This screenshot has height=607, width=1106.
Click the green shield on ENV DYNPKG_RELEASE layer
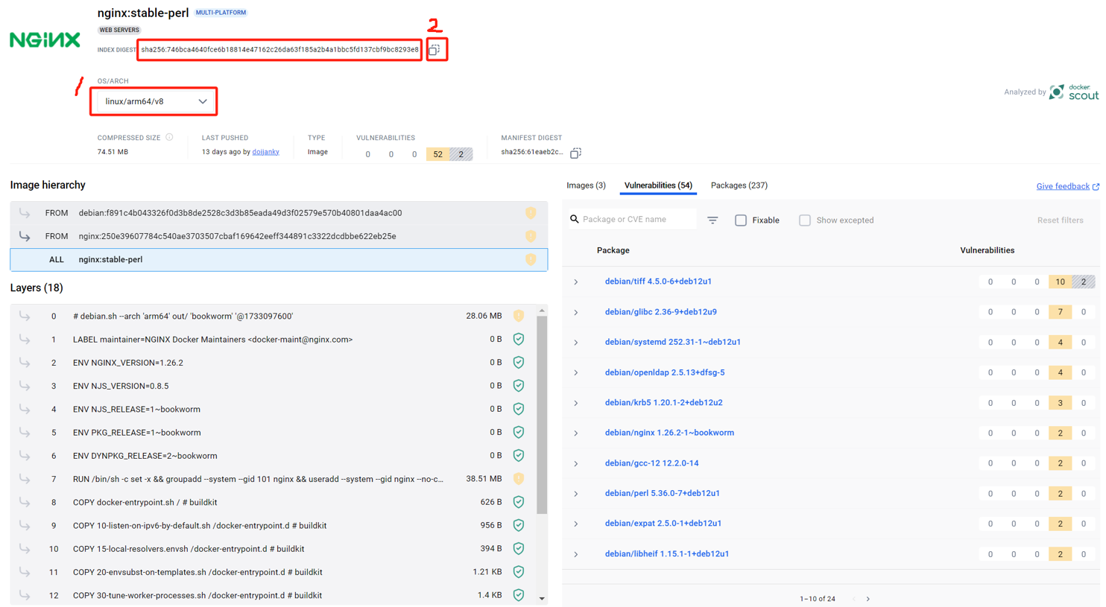click(x=519, y=456)
